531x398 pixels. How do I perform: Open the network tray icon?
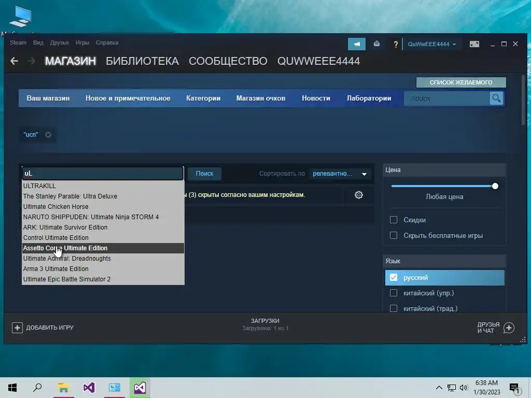click(452, 388)
